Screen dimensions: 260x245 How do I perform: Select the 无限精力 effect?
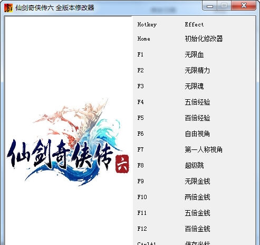click(197, 70)
